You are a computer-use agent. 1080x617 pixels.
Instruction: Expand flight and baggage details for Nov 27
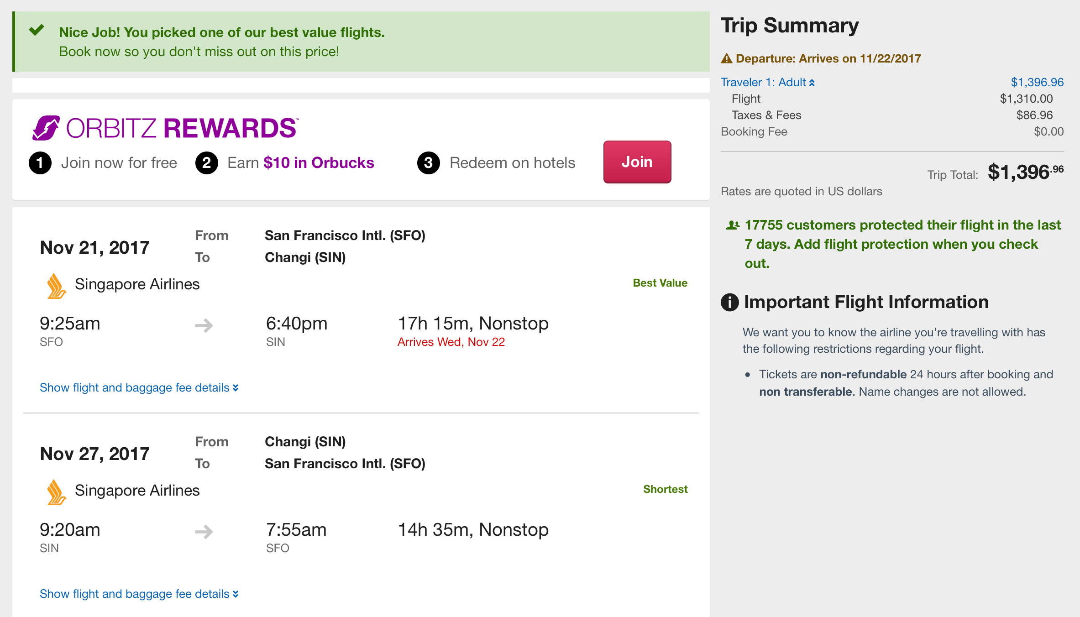[x=139, y=594]
